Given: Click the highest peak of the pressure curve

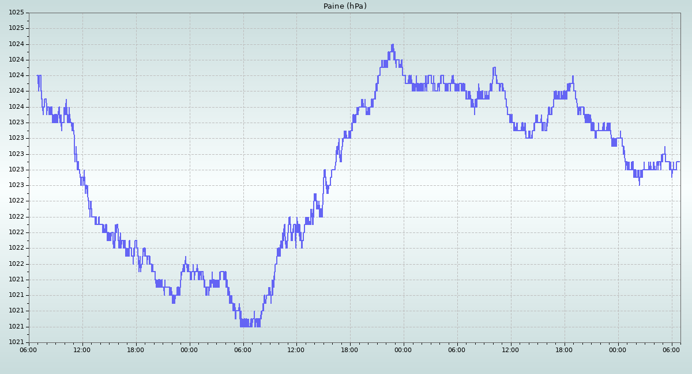Looking at the screenshot, I should (393, 45).
